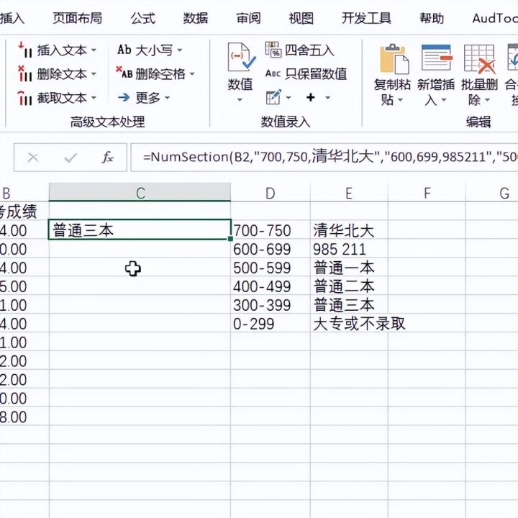Confirm the formula with the checkmark

coord(71,158)
